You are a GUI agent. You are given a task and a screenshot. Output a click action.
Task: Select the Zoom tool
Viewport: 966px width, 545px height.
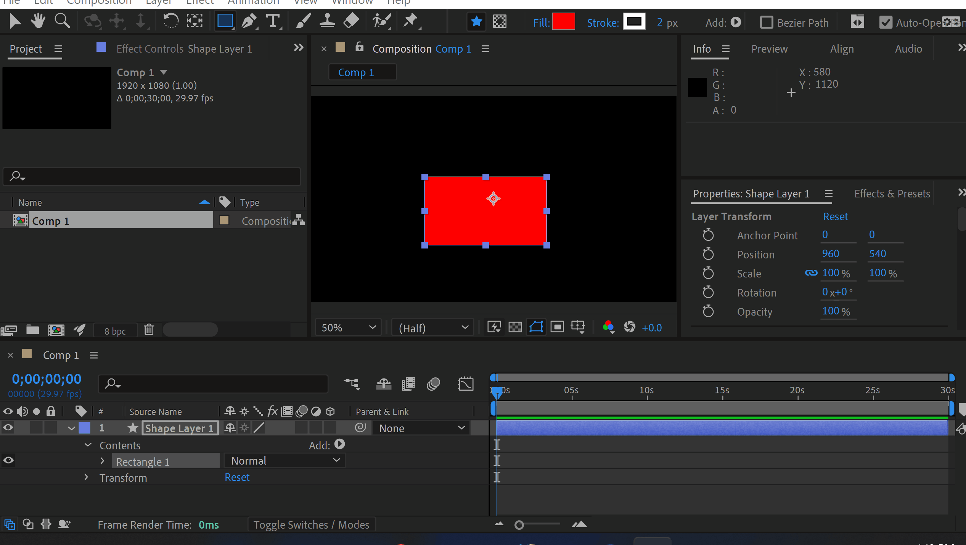pyautogui.click(x=62, y=21)
